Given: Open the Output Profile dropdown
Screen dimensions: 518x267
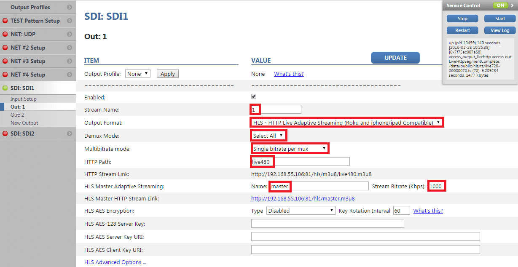Looking at the screenshot, I should (x=138, y=74).
